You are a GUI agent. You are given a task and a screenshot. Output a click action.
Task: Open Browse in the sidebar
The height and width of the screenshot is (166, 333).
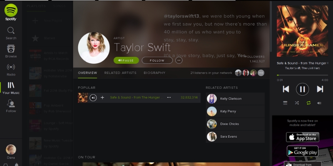(x=11, y=51)
